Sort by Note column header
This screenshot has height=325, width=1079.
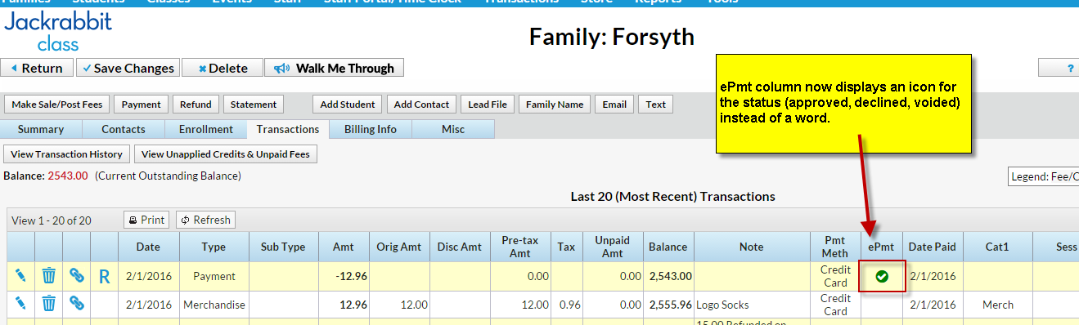click(751, 247)
